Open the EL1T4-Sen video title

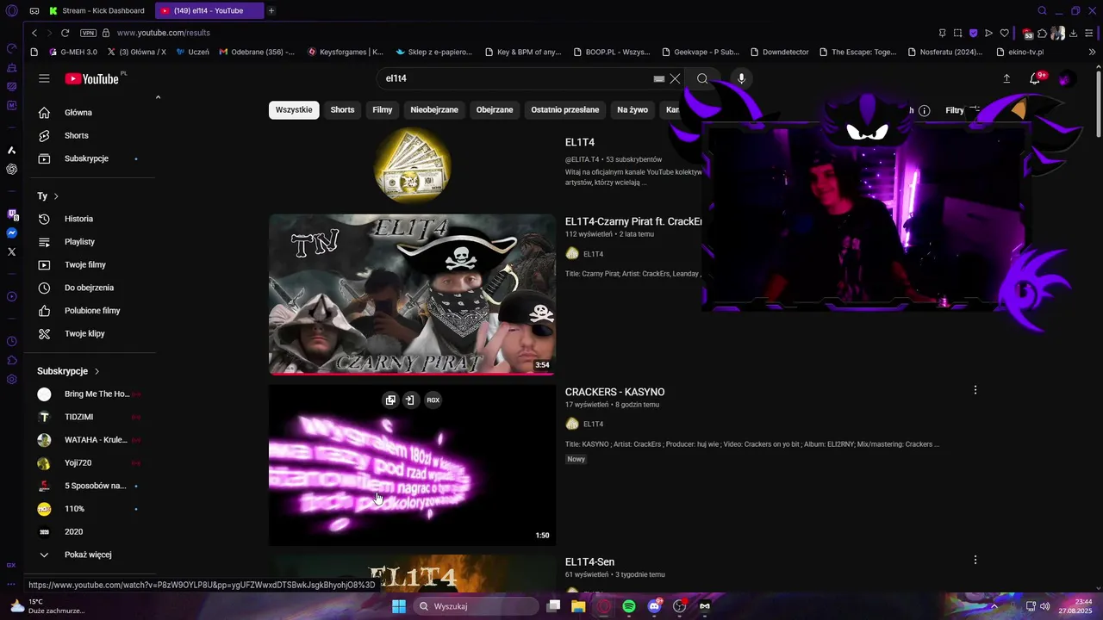589,561
